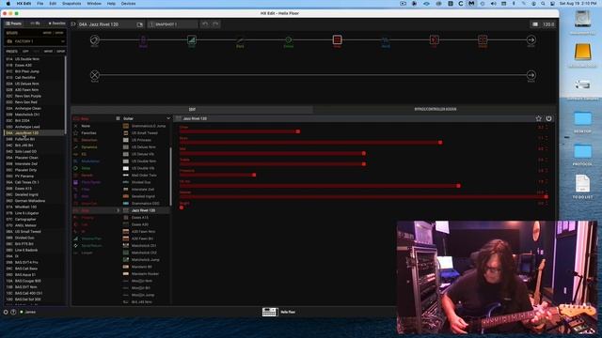Click the setlist IMPORT button
Image resolution: width=602 pixels, height=338 pixels.
pyautogui.click(x=47, y=33)
